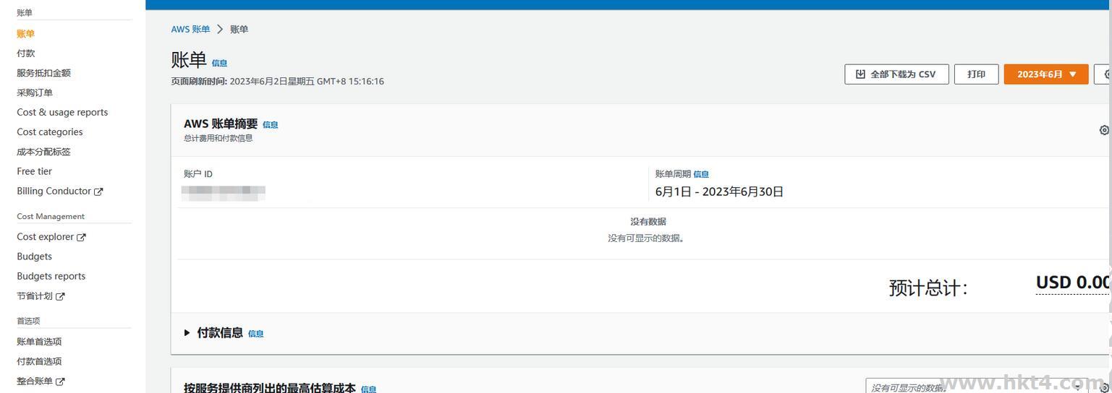The height and width of the screenshot is (393, 1112).
Task: Click 整合账单 external link icon
Action: coord(60,381)
